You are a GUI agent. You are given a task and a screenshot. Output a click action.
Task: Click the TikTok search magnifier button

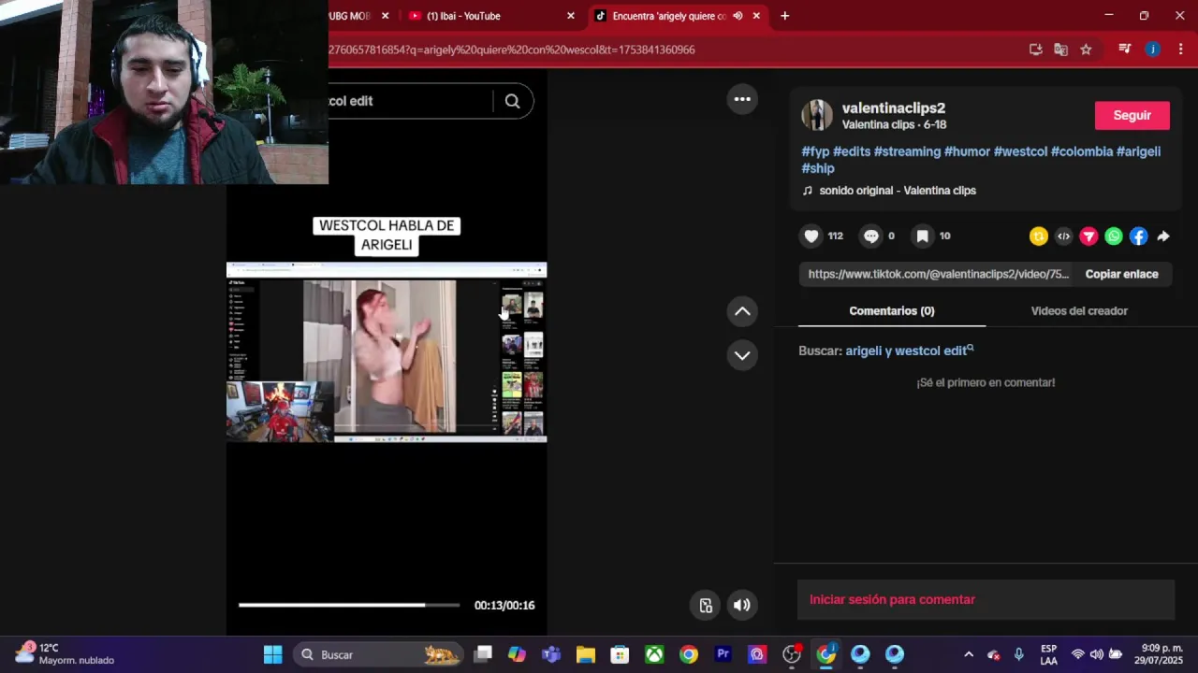[x=512, y=101]
